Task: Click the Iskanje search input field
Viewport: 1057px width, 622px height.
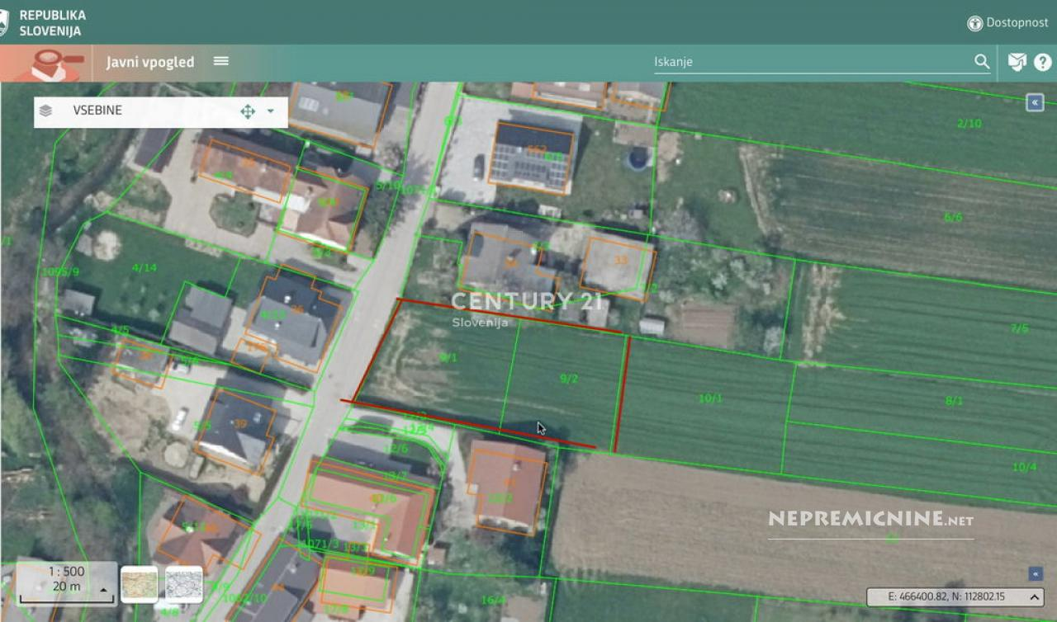Action: pyautogui.click(x=809, y=62)
